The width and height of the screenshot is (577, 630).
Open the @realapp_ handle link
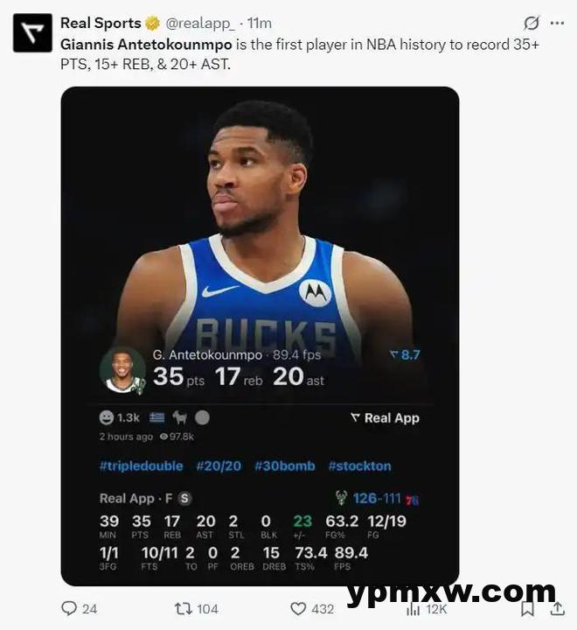pos(200,24)
